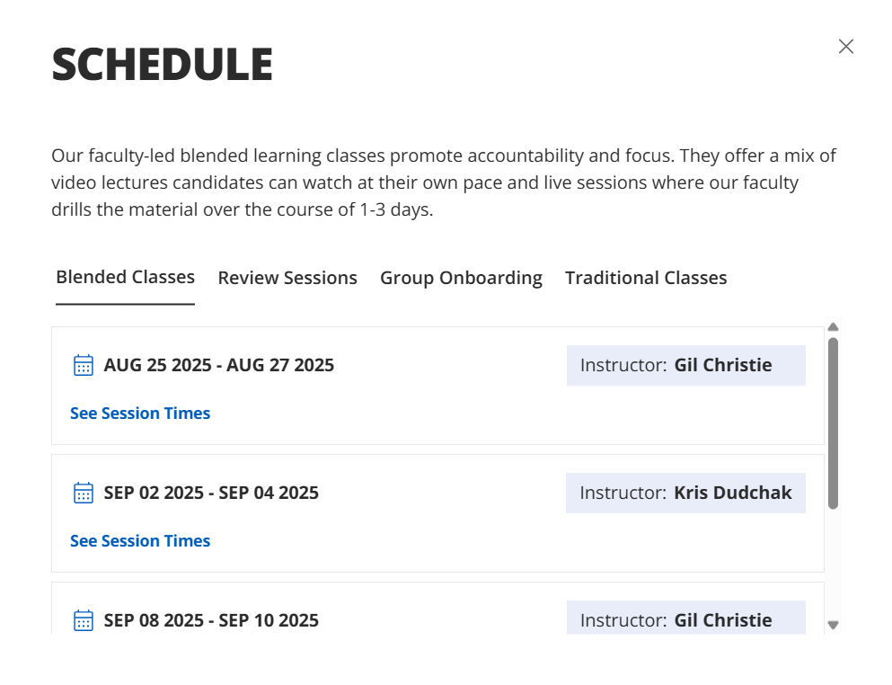Open the Group Onboarding tab
Screen dimensions: 892x685
461,278
